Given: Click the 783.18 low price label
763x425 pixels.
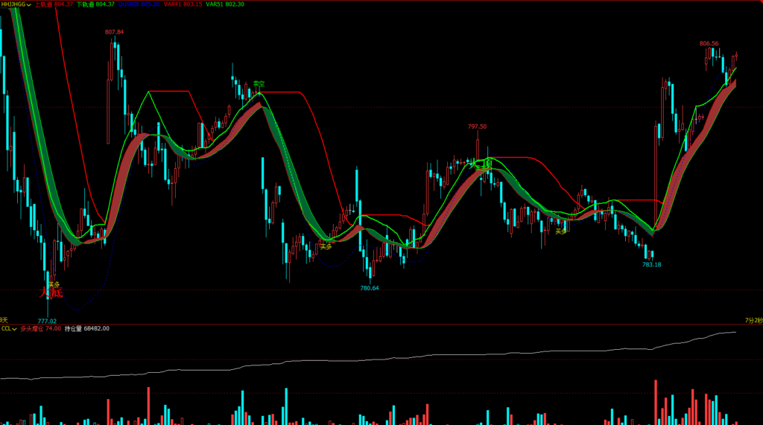Looking at the screenshot, I should click(652, 265).
